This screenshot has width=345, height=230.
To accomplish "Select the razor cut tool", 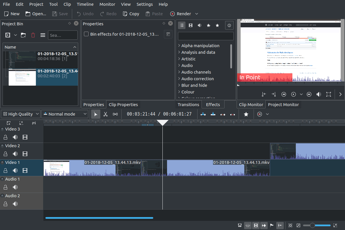I will [x=106, y=114].
